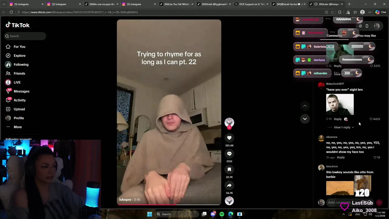Viewport: 389px width, 219px height.
Task: Click the share arrow icon
Action: click(x=229, y=185)
